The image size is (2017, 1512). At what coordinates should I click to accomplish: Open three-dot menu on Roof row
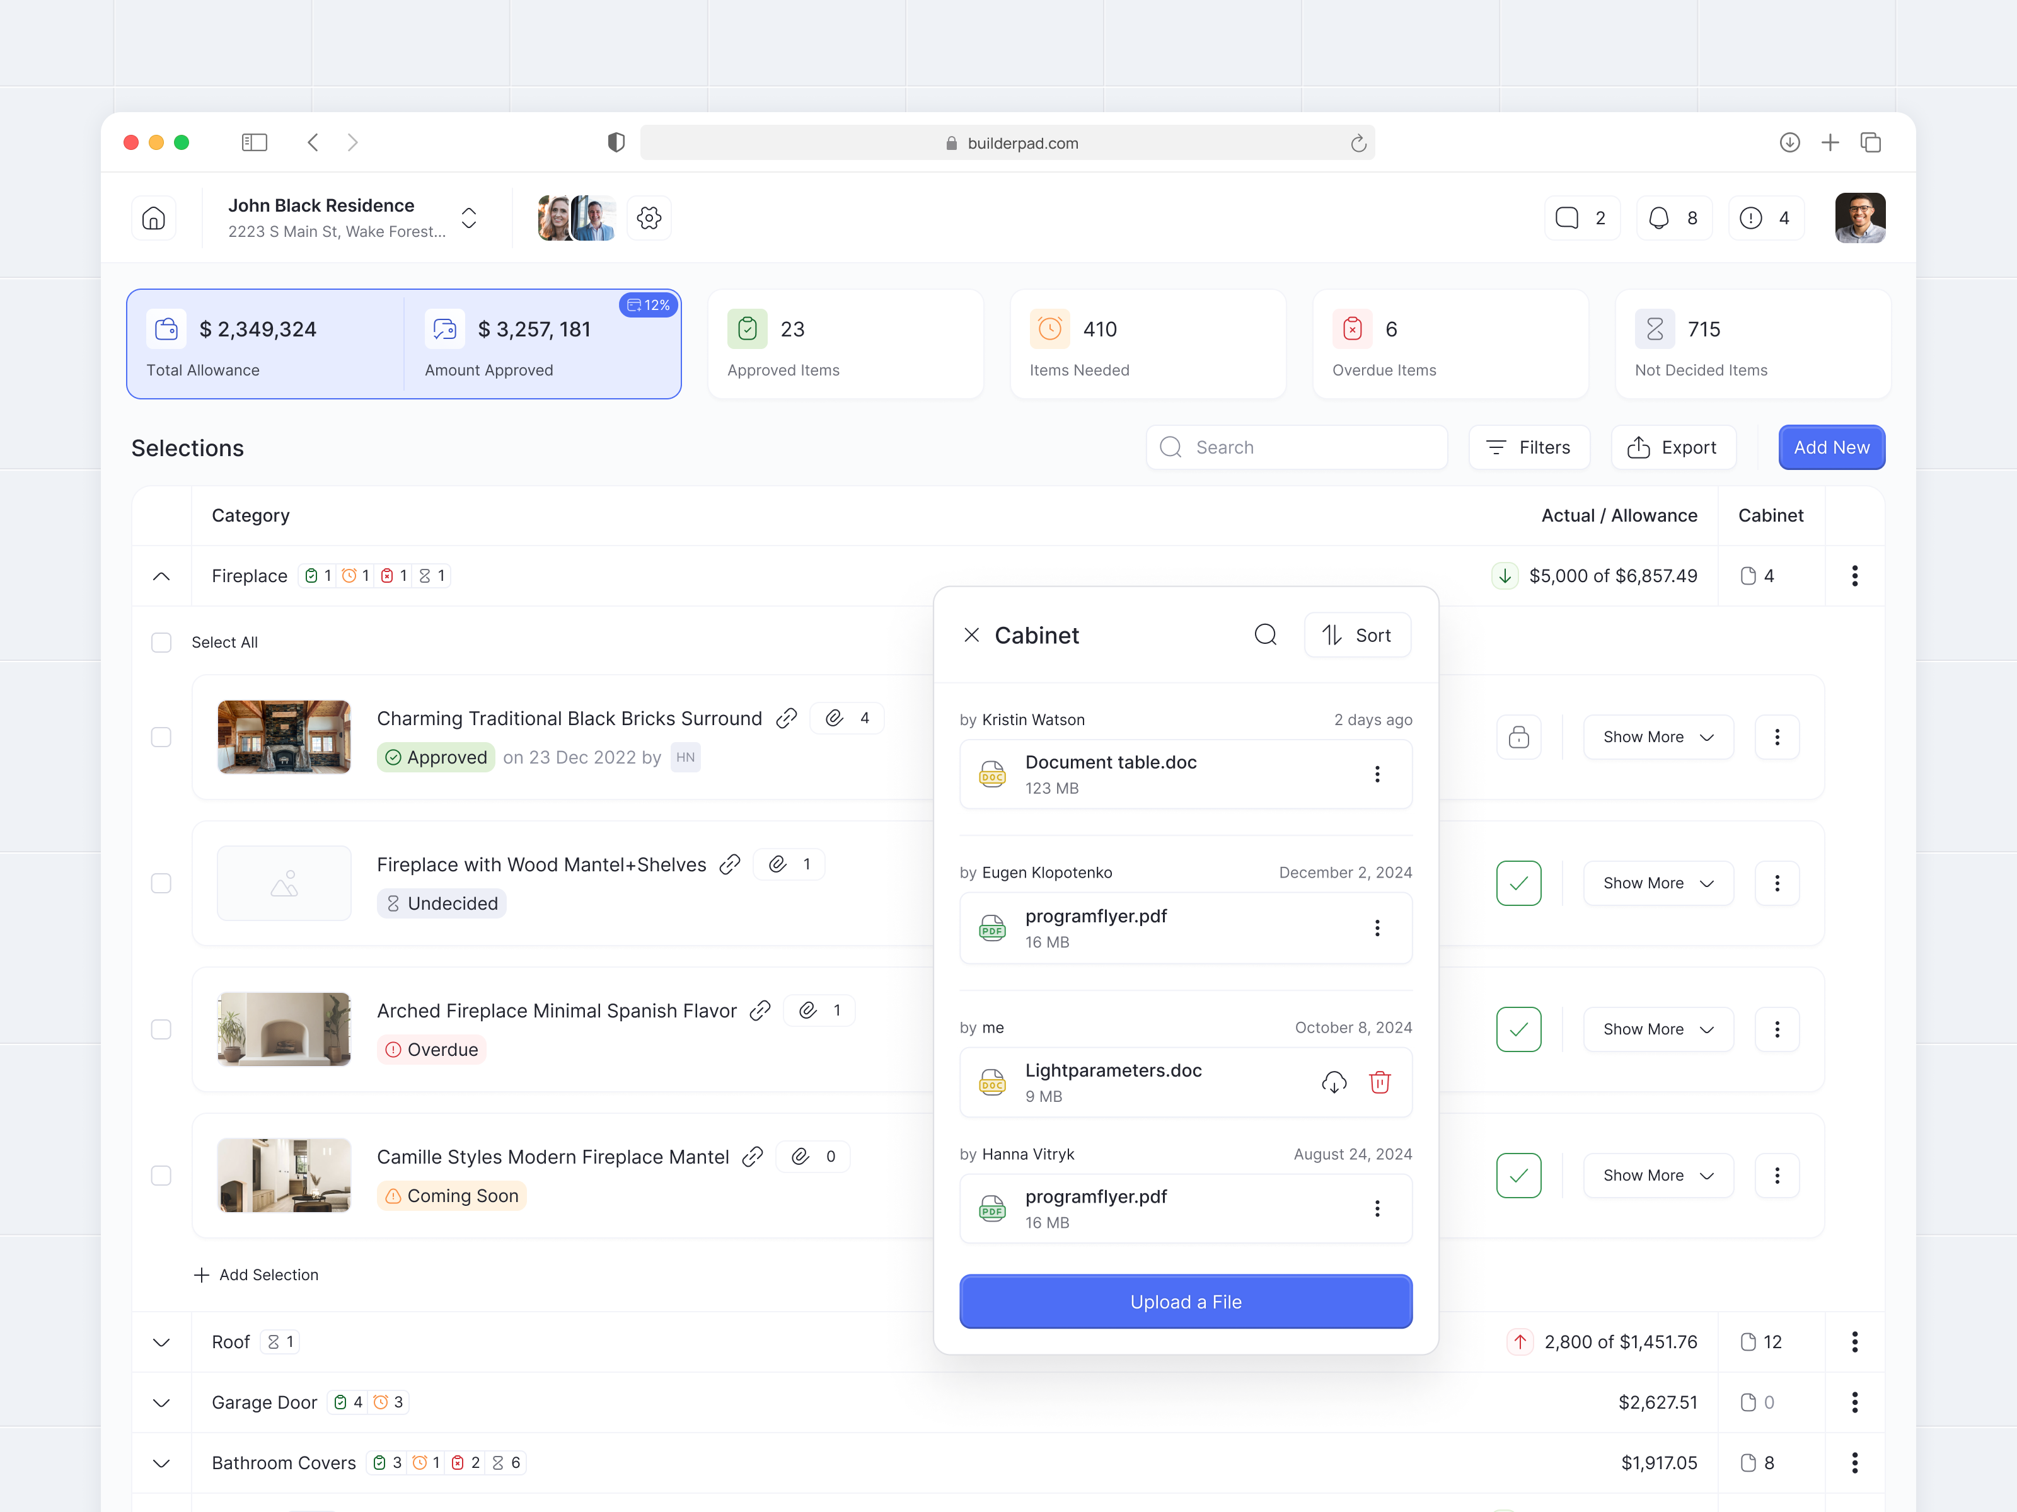[1854, 1341]
